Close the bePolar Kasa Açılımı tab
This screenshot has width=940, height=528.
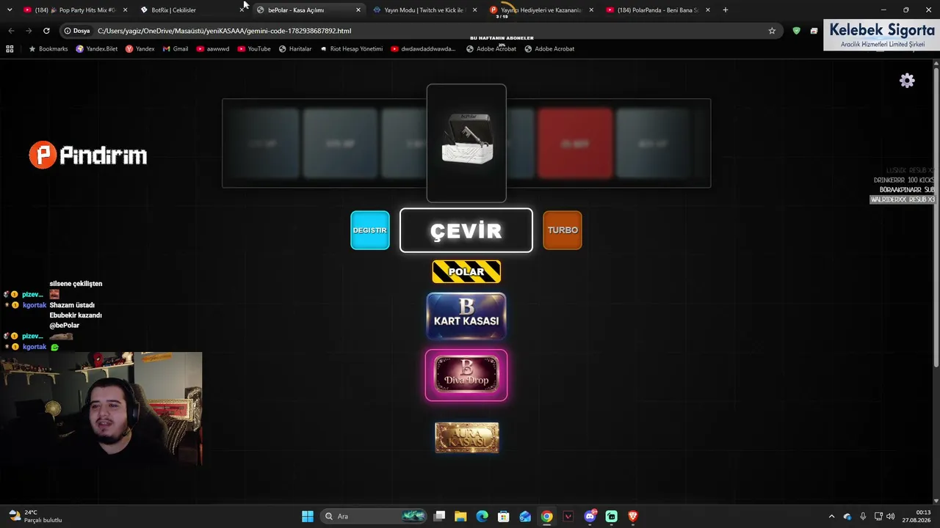358,10
